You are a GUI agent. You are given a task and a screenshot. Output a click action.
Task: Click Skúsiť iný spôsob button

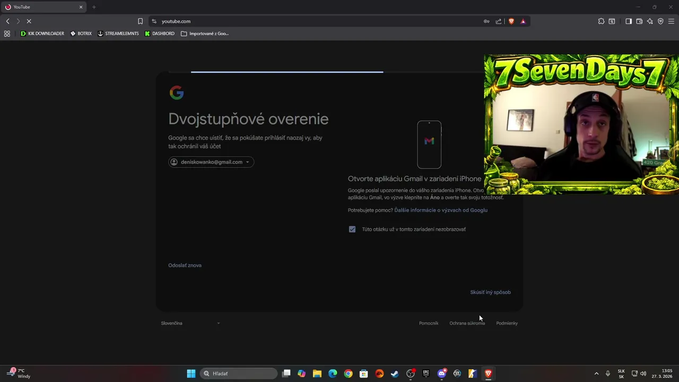(x=490, y=292)
